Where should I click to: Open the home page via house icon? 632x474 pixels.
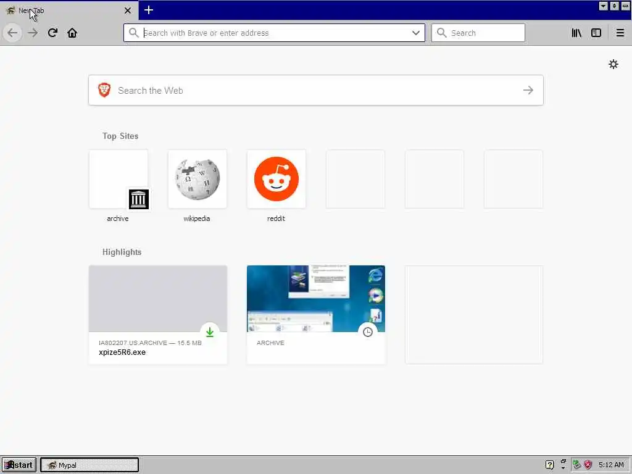[72, 33]
